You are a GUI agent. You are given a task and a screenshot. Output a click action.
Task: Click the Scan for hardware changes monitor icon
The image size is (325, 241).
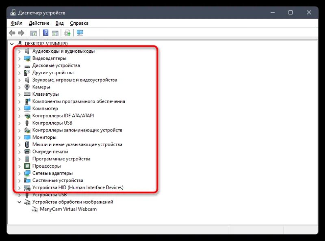[x=80, y=33]
